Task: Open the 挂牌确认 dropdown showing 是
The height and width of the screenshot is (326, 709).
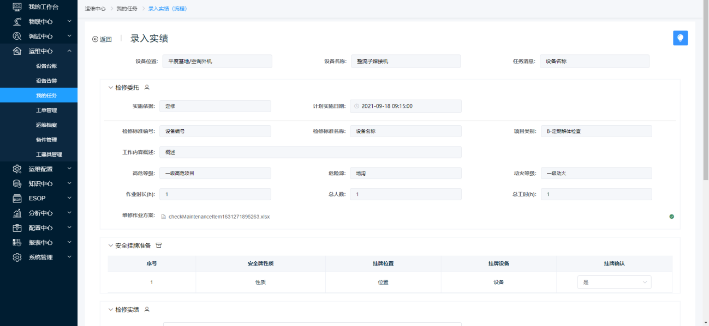Action: (x=614, y=282)
